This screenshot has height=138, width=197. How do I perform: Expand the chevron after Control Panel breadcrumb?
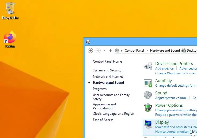coord(147,51)
